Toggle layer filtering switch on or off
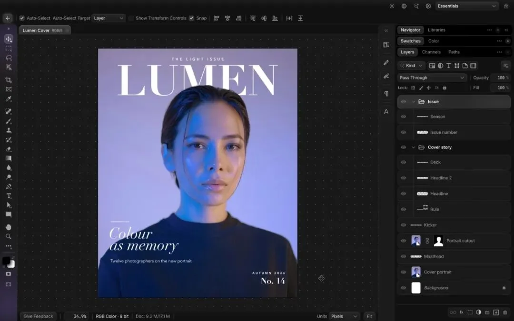Image resolution: width=514 pixels, height=321 pixels. [505, 66]
